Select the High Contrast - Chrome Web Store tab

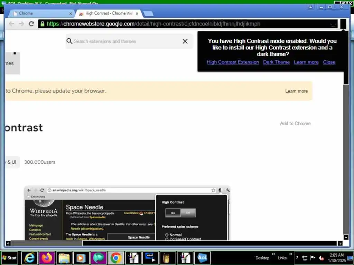click(x=109, y=13)
